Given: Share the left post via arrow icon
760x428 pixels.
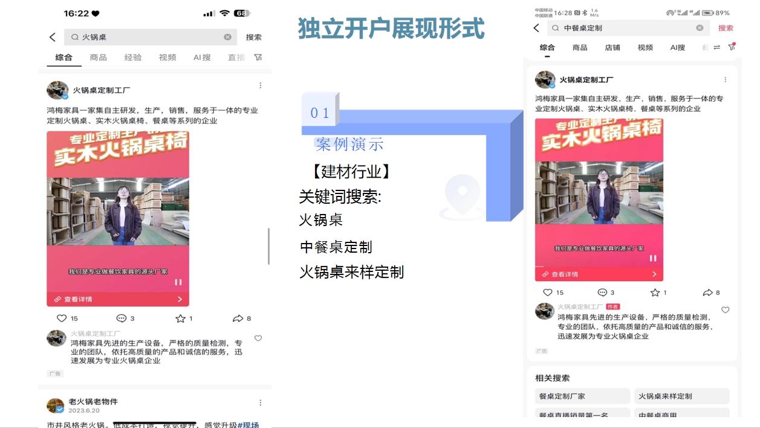Looking at the screenshot, I should coord(238,318).
